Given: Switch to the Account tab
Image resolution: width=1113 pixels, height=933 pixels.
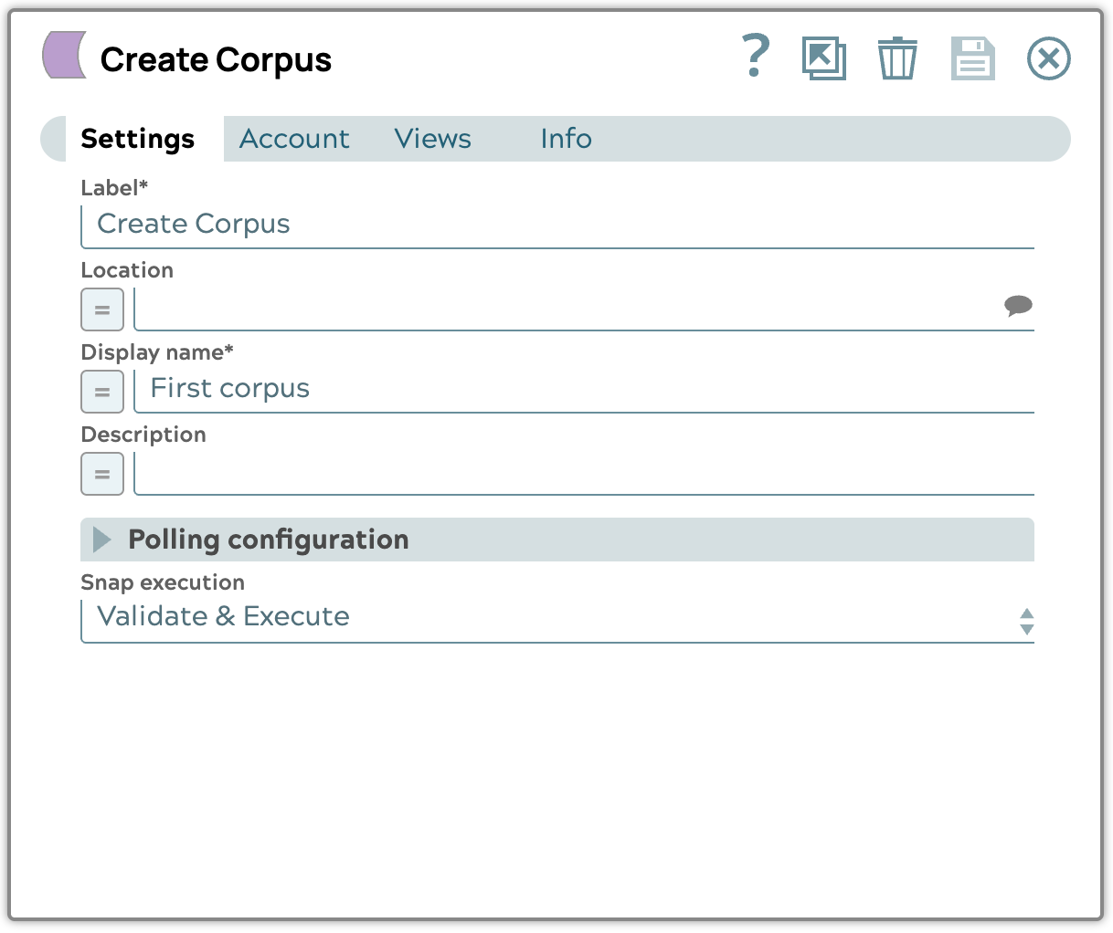Looking at the screenshot, I should tap(294, 139).
